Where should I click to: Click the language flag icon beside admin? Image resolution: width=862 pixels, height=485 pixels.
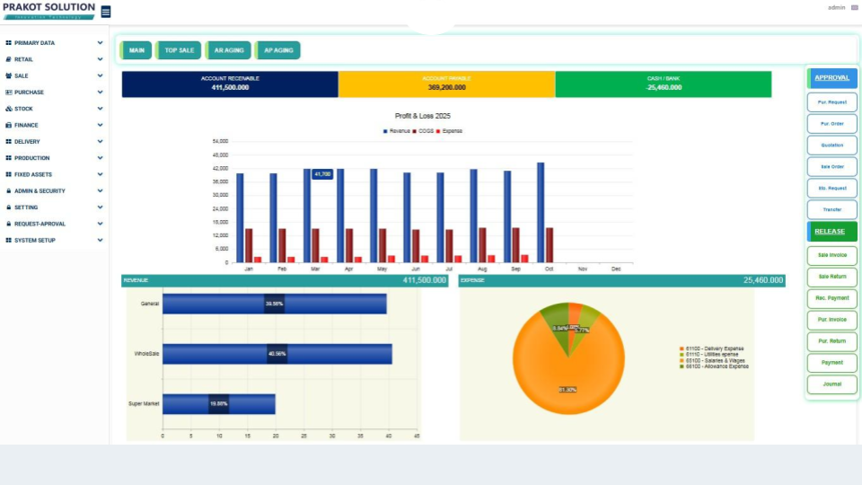pos(854,7)
